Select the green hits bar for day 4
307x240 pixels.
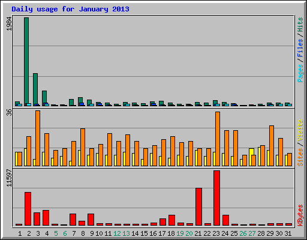pos(44,98)
